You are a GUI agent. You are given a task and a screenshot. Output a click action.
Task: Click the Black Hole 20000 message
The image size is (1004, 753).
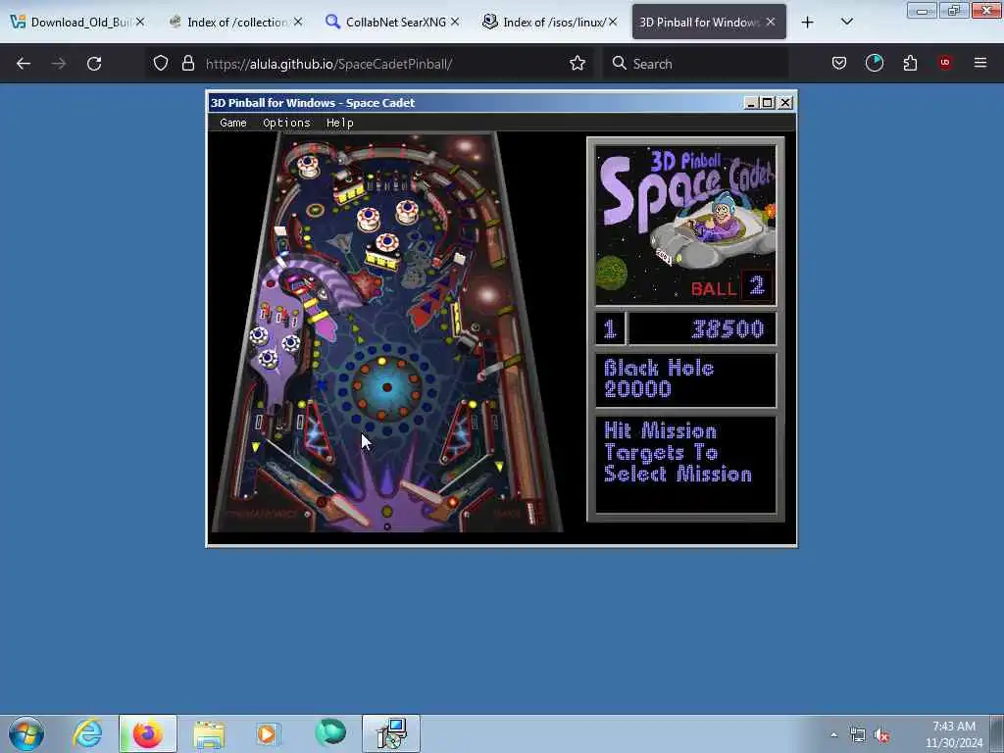(x=685, y=379)
